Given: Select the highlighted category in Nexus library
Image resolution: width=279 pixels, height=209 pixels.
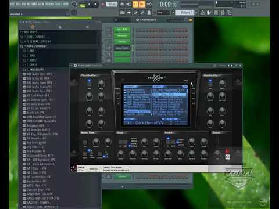Looking at the screenshot, I should (x=138, y=111).
